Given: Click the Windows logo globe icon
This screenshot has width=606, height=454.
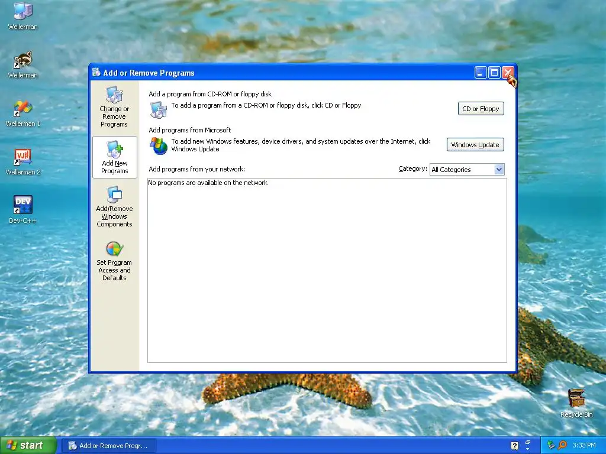Looking at the screenshot, I should tap(159, 146).
